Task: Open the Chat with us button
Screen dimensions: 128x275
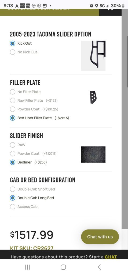Action: [100, 237]
